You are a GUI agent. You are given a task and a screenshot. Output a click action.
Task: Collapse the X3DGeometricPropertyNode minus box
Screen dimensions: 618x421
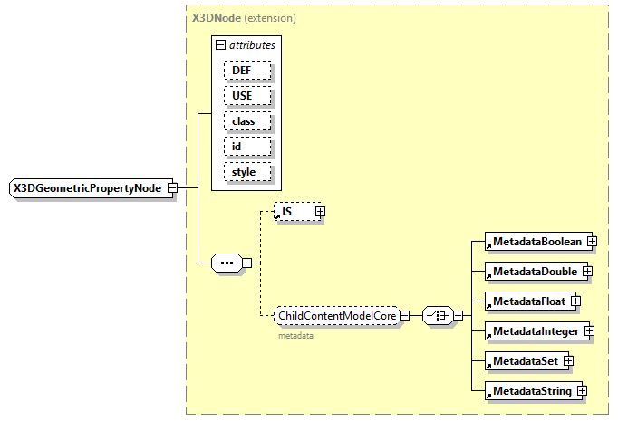[172, 187]
